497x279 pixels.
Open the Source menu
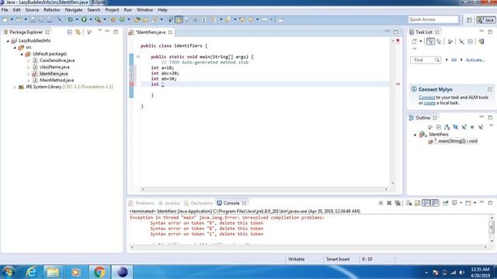(x=32, y=10)
